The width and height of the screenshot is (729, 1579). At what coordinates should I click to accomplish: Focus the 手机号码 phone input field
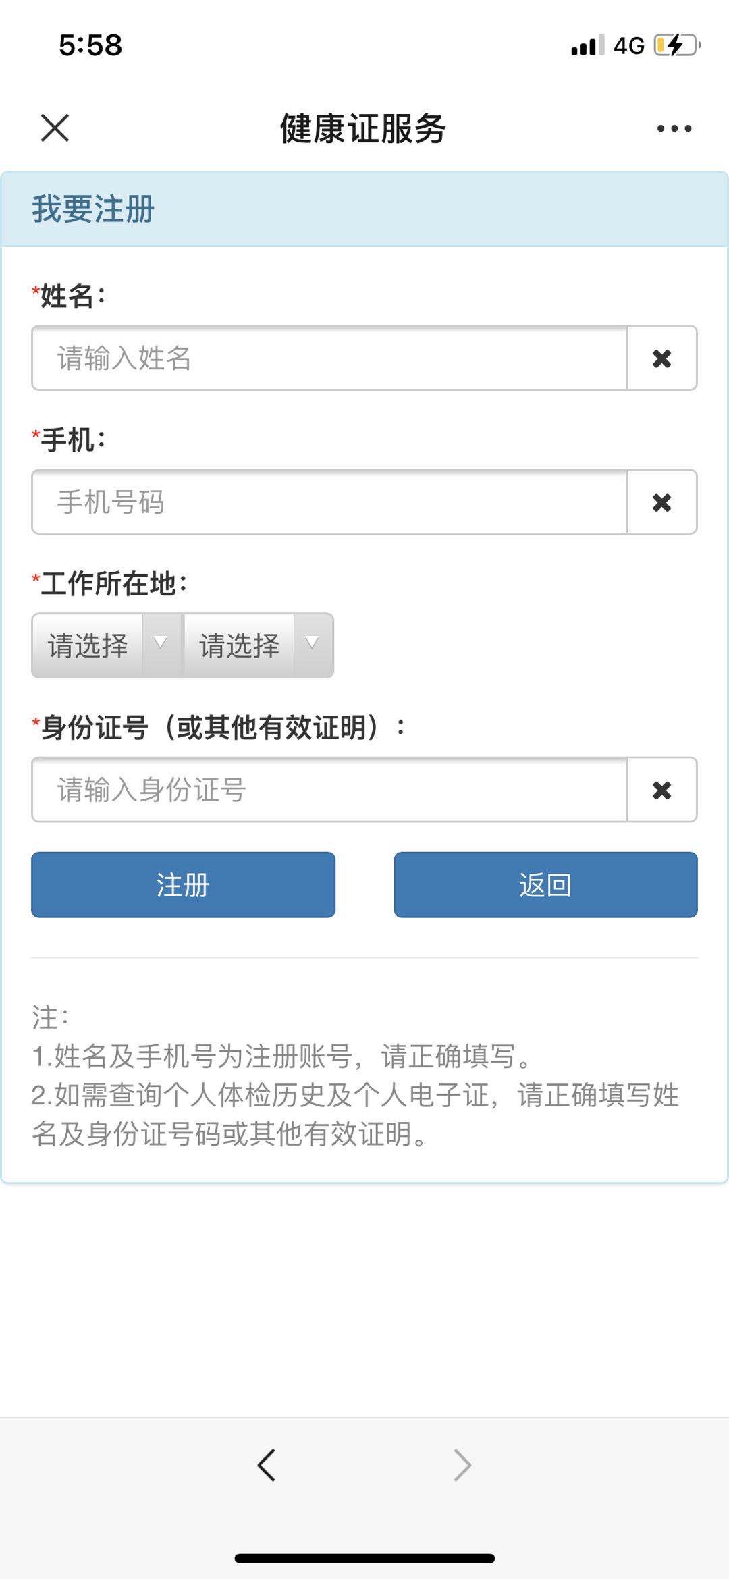click(329, 502)
